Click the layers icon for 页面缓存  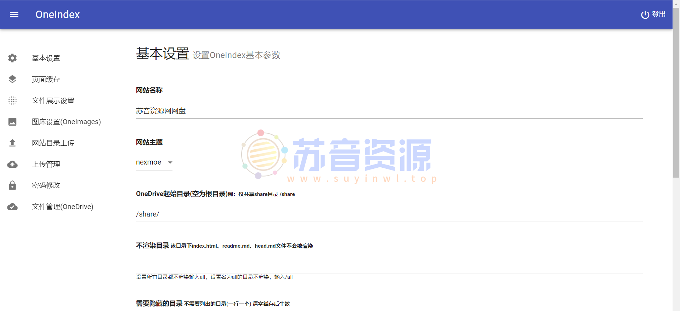click(12, 79)
